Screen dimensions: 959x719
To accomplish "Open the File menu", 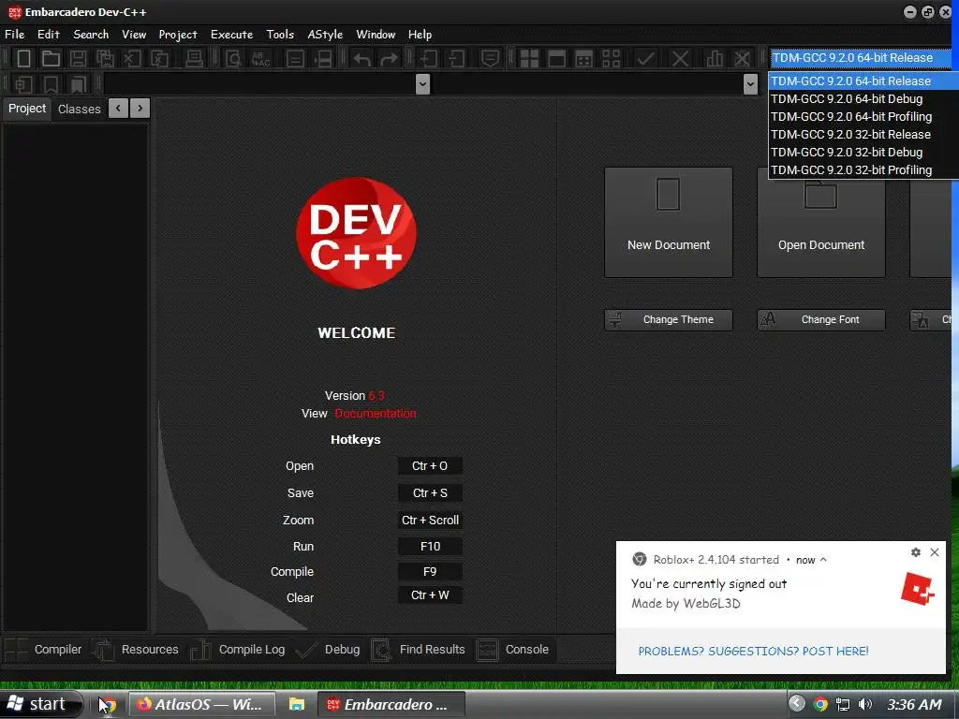I will (15, 35).
